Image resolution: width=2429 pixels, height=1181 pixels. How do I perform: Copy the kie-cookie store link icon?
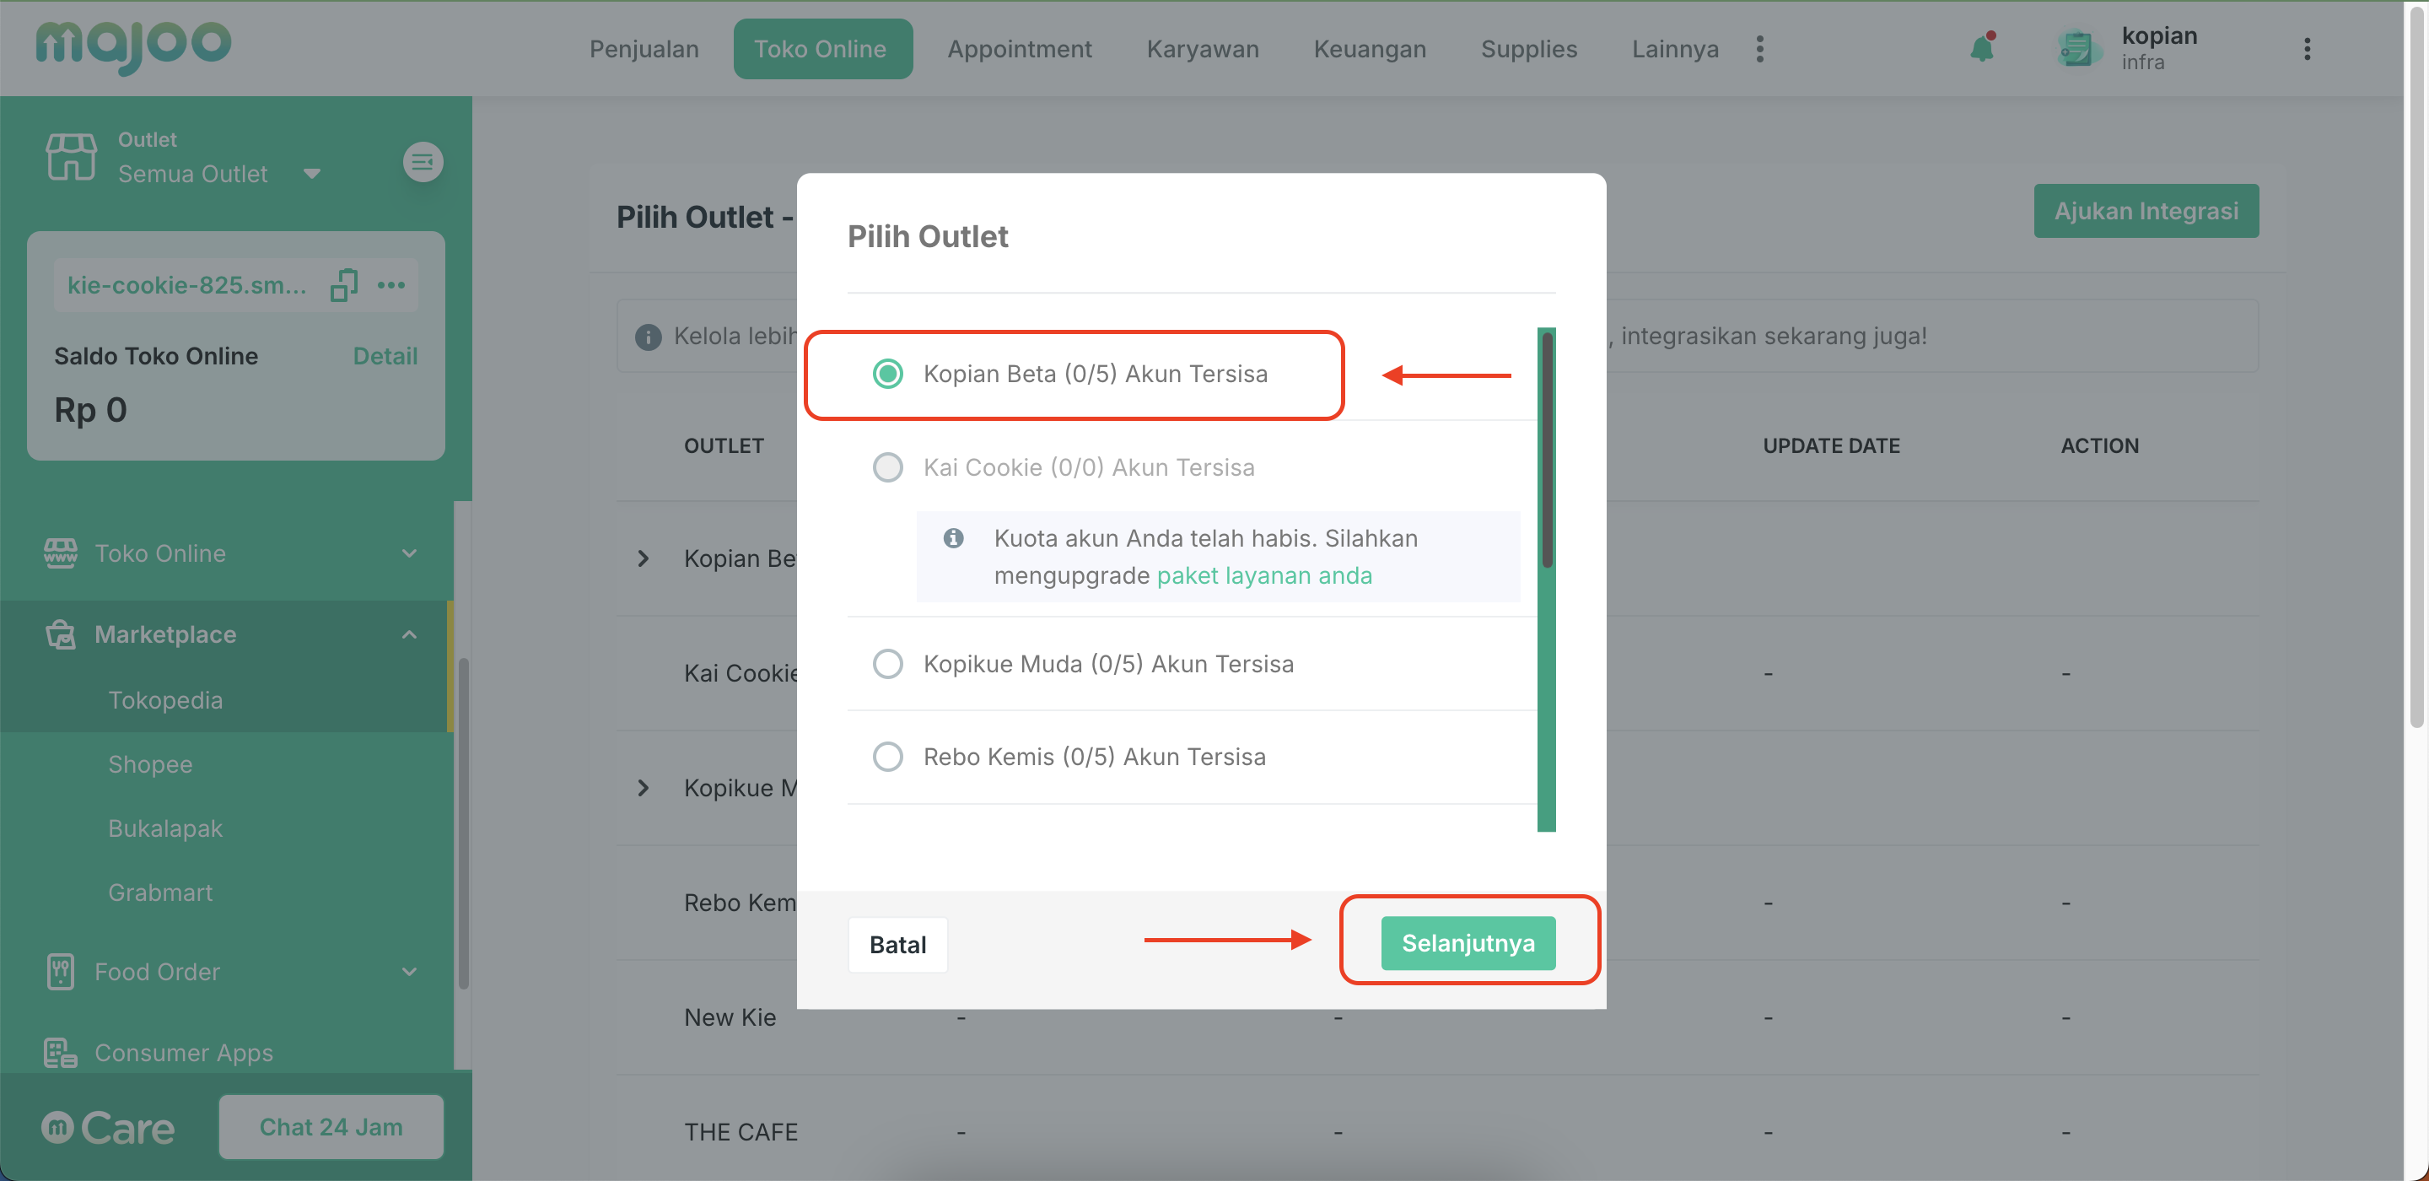(x=344, y=284)
